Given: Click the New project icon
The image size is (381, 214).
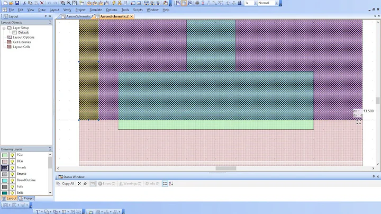Looking at the screenshot, I should coord(5,3).
